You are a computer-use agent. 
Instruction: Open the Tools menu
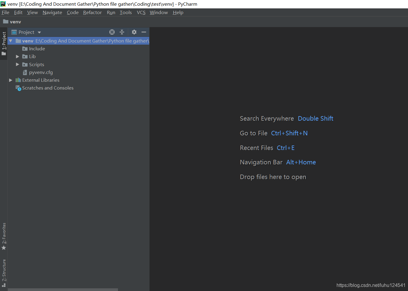tap(126, 13)
